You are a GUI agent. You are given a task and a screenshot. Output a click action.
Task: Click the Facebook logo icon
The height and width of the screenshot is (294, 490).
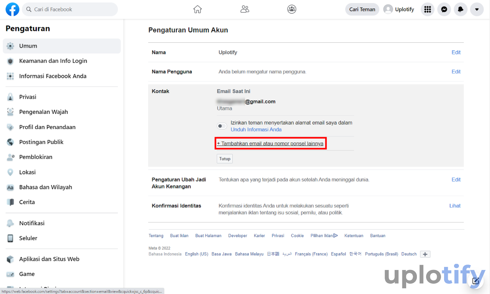click(12, 9)
